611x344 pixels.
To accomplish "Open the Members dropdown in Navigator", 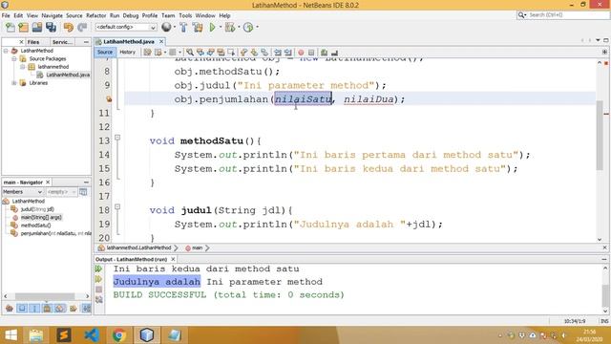I will [22, 192].
